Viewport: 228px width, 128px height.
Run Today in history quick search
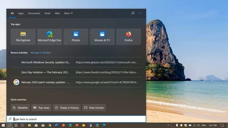pos(67,108)
